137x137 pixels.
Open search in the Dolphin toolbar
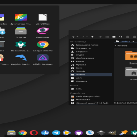click(121, 37)
